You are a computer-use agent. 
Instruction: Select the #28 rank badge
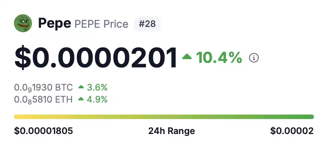148,24
